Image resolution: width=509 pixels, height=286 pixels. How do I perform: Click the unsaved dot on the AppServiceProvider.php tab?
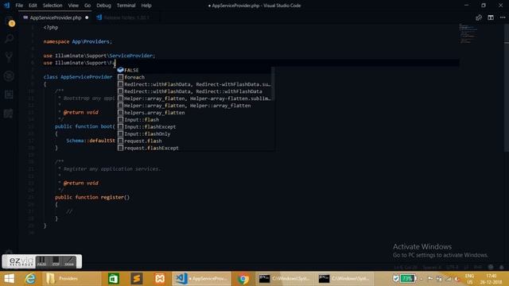[x=87, y=17]
